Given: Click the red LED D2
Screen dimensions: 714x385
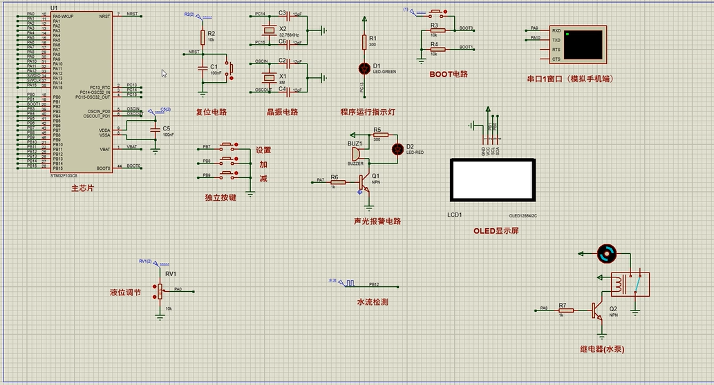Looking at the screenshot, I should (397, 148).
